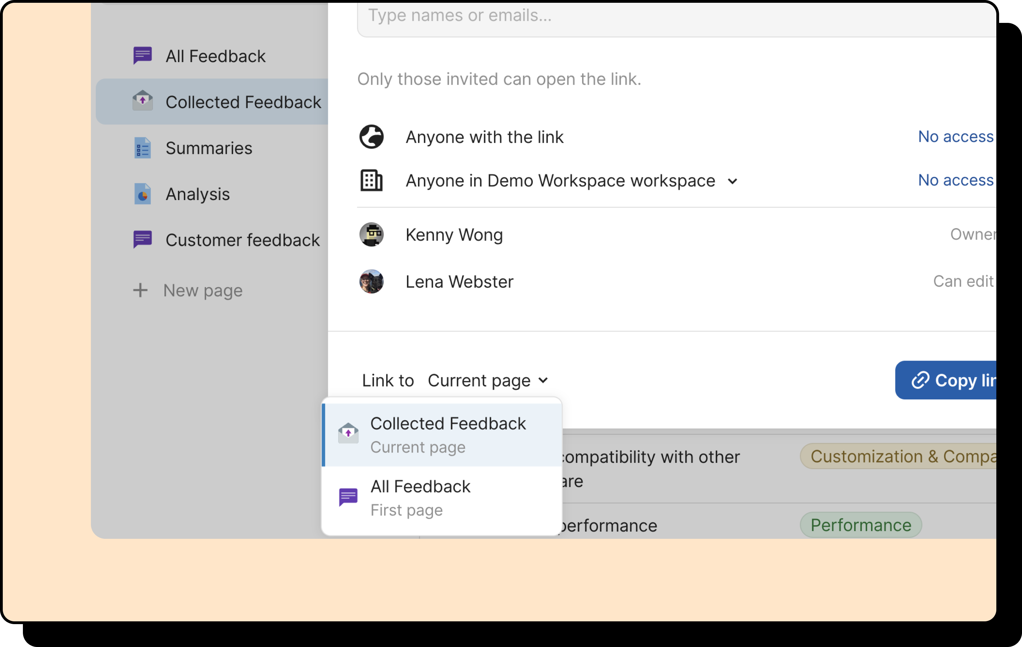Click the Summaries document icon
Image resolution: width=1022 pixels, height=647 pixels.
point(142,148)
